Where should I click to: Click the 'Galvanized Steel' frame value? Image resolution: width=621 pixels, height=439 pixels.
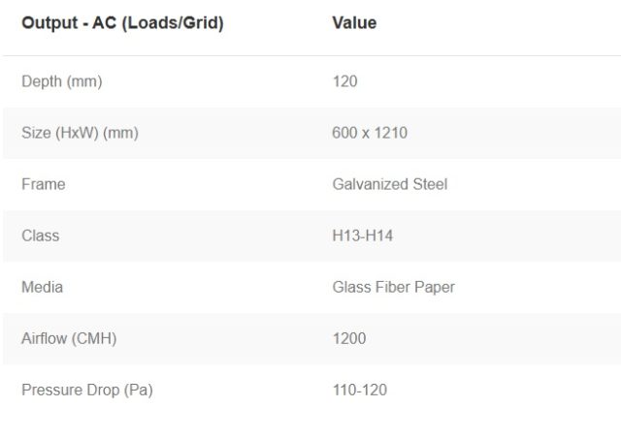[389, 184]
